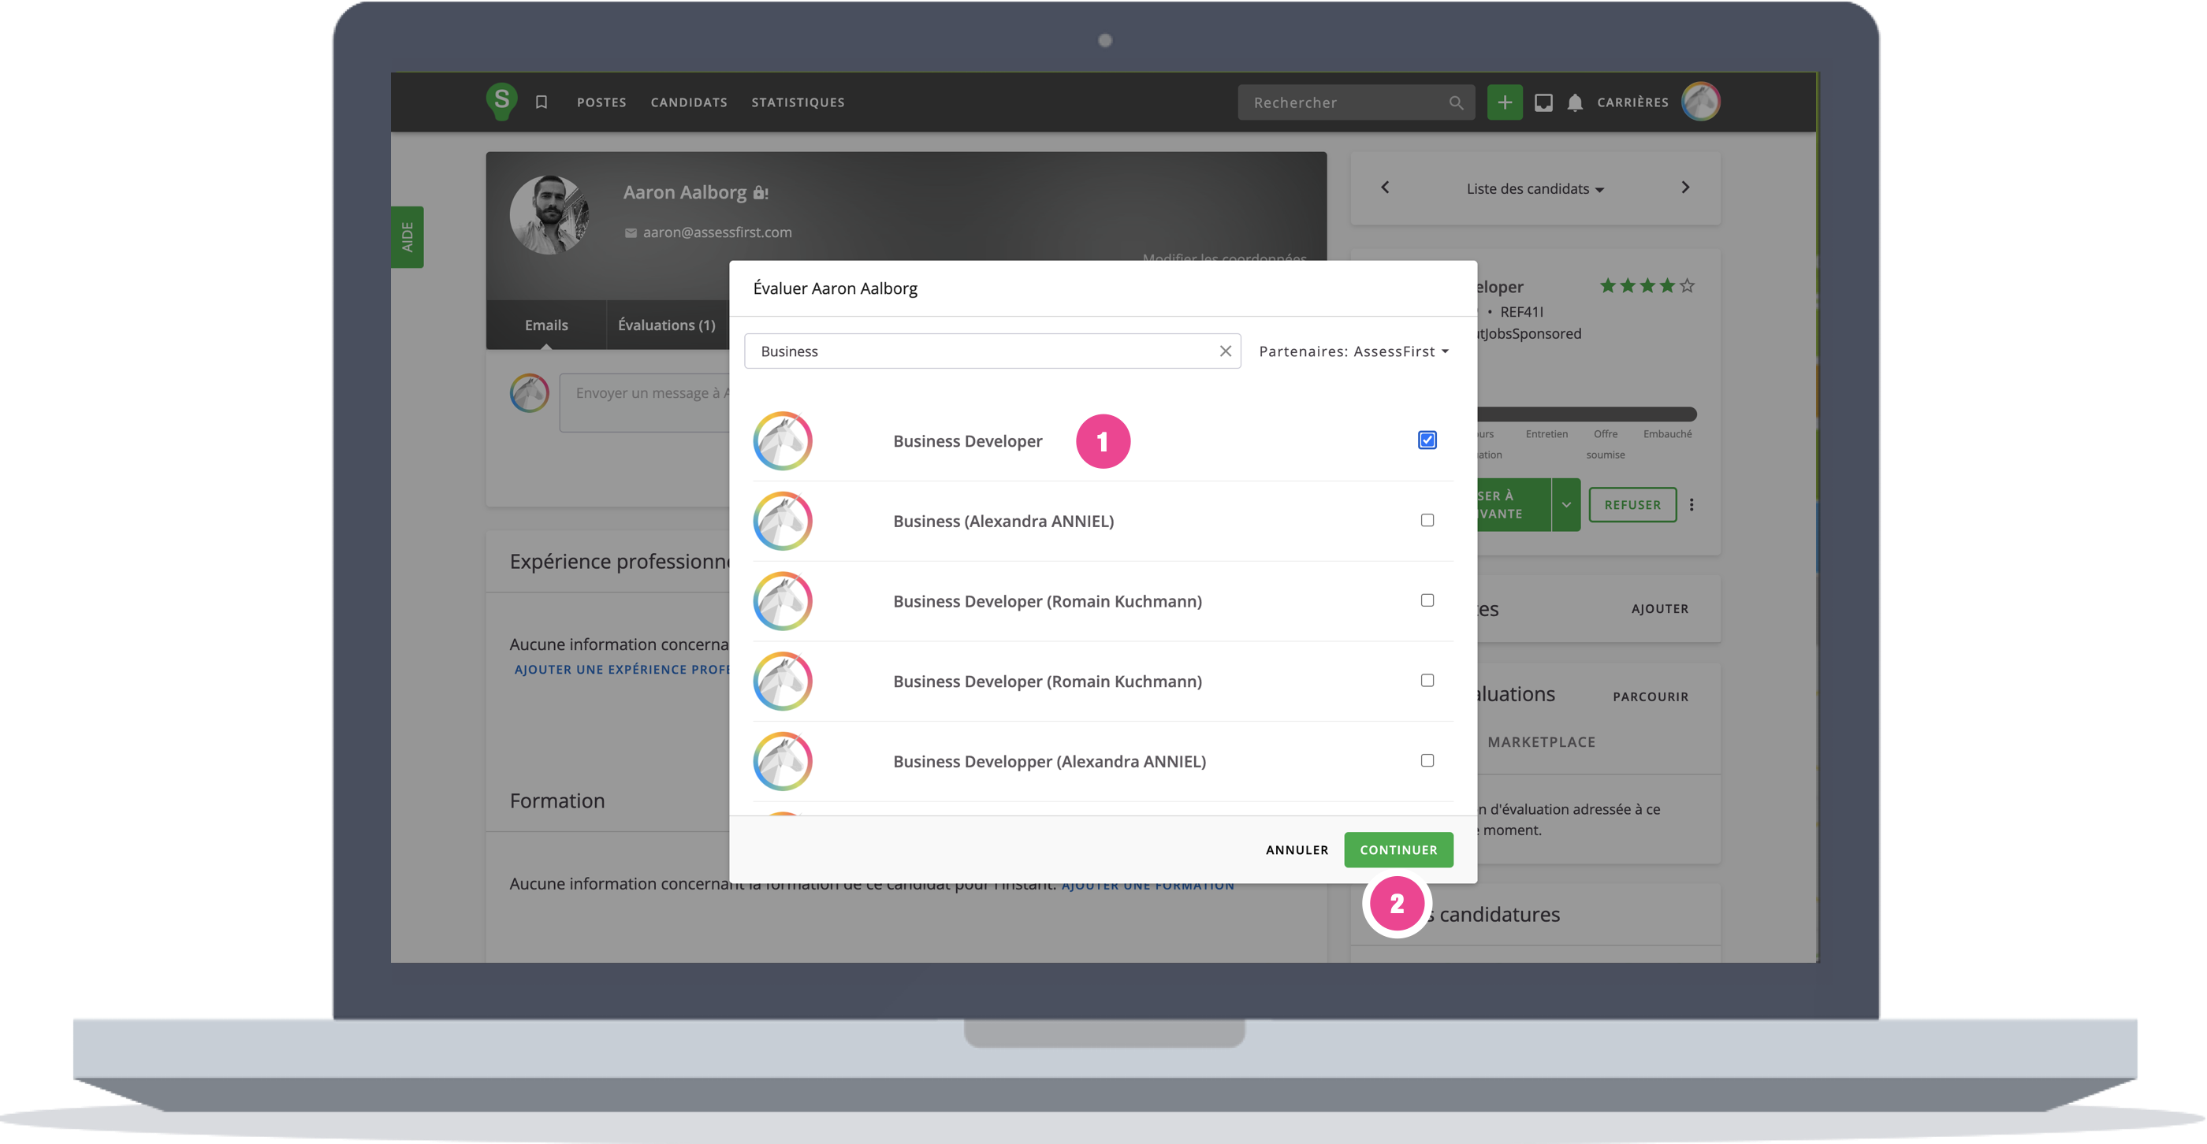Screen dimensions: 2207x1144
Task: Set rating with the fifth star
Action: click(1687, 286)
